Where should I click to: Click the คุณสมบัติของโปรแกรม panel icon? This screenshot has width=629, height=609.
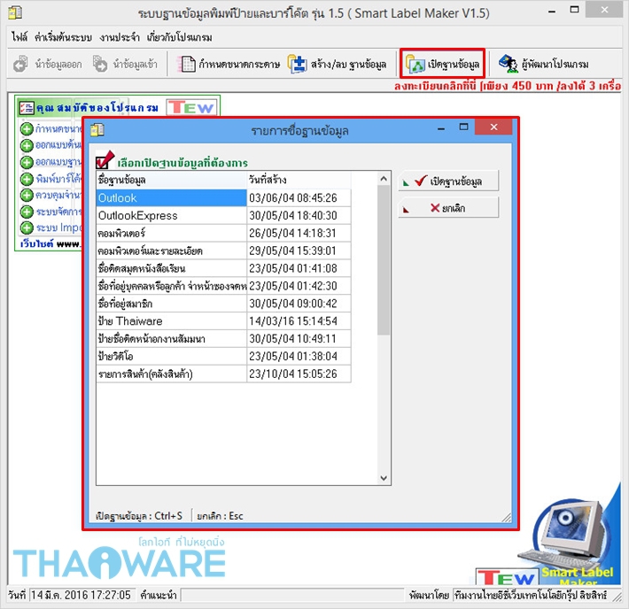(x=27, y=107)
